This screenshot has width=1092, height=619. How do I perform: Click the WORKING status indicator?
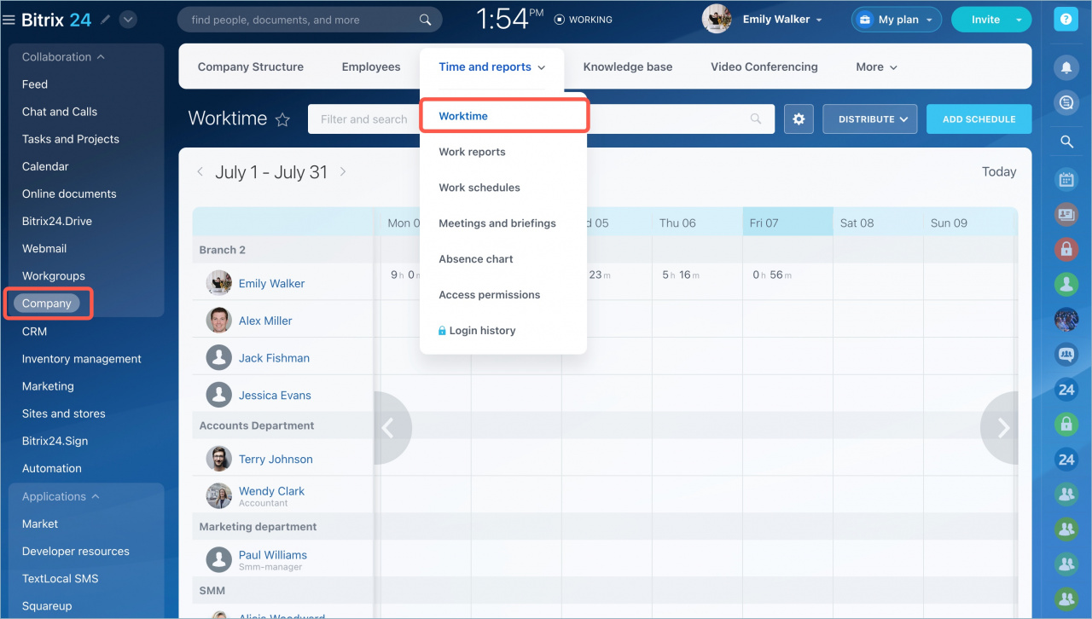[x=584, y=20]
